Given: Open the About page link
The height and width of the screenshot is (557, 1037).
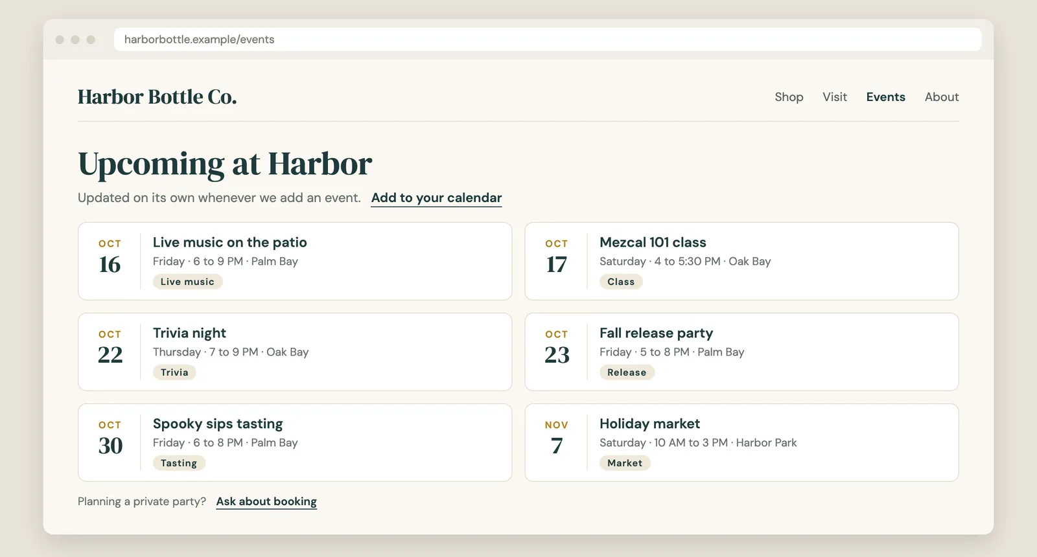Looking at the screenshot, I should [942, 97].
